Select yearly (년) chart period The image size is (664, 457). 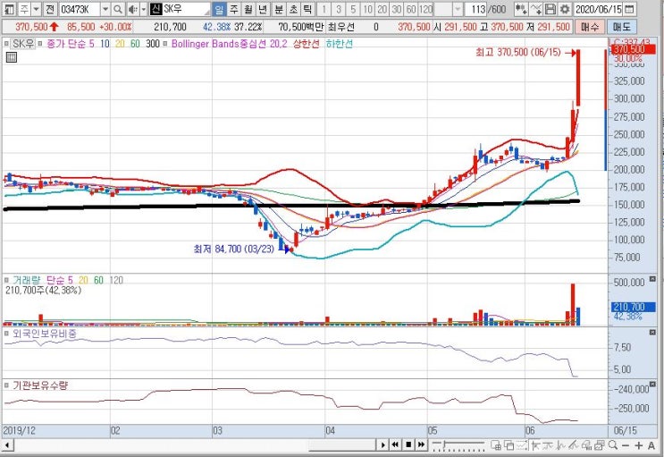[x=263, y=9]
